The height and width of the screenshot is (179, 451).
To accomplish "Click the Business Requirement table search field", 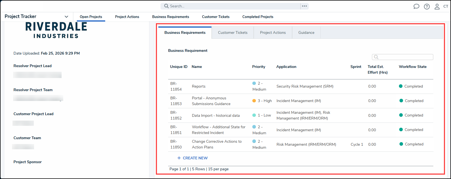I will 405,57.
